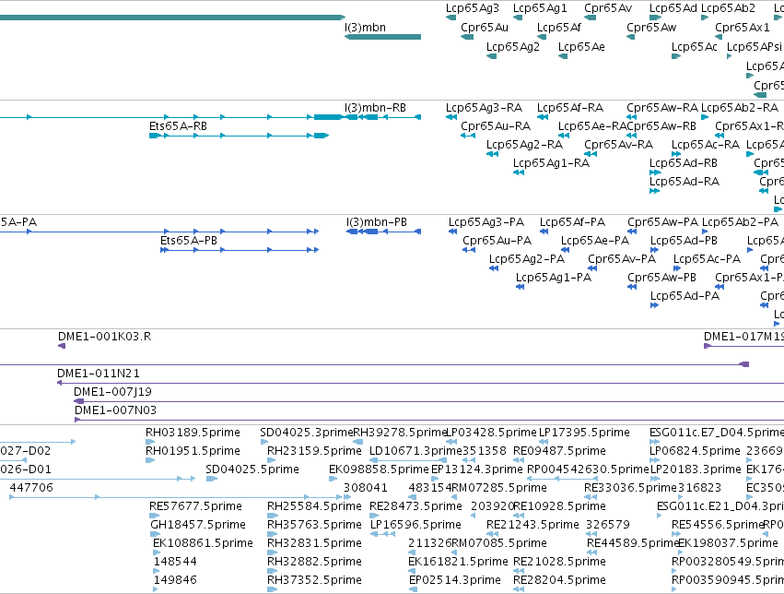The height and width of the screenshot is (594, 784).
Task: Open the RE28204.5prime EST label
Action: pos(559,580)
